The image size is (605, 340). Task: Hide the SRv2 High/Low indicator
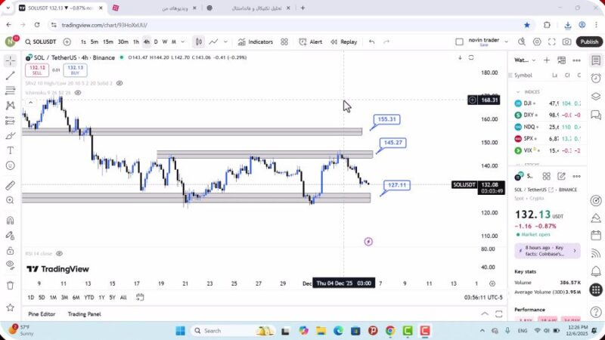coord(119,83)
